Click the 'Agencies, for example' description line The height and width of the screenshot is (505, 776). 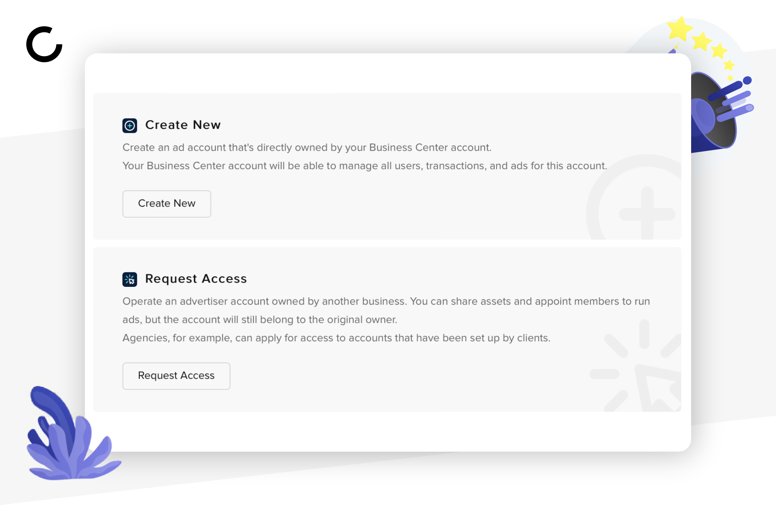coord(336,338)
